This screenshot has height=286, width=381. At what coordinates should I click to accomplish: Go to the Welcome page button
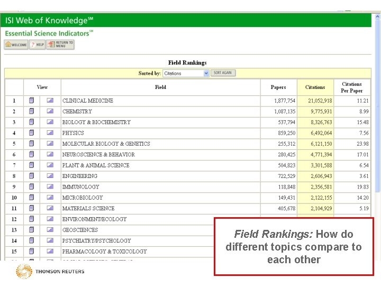point(16,44)
